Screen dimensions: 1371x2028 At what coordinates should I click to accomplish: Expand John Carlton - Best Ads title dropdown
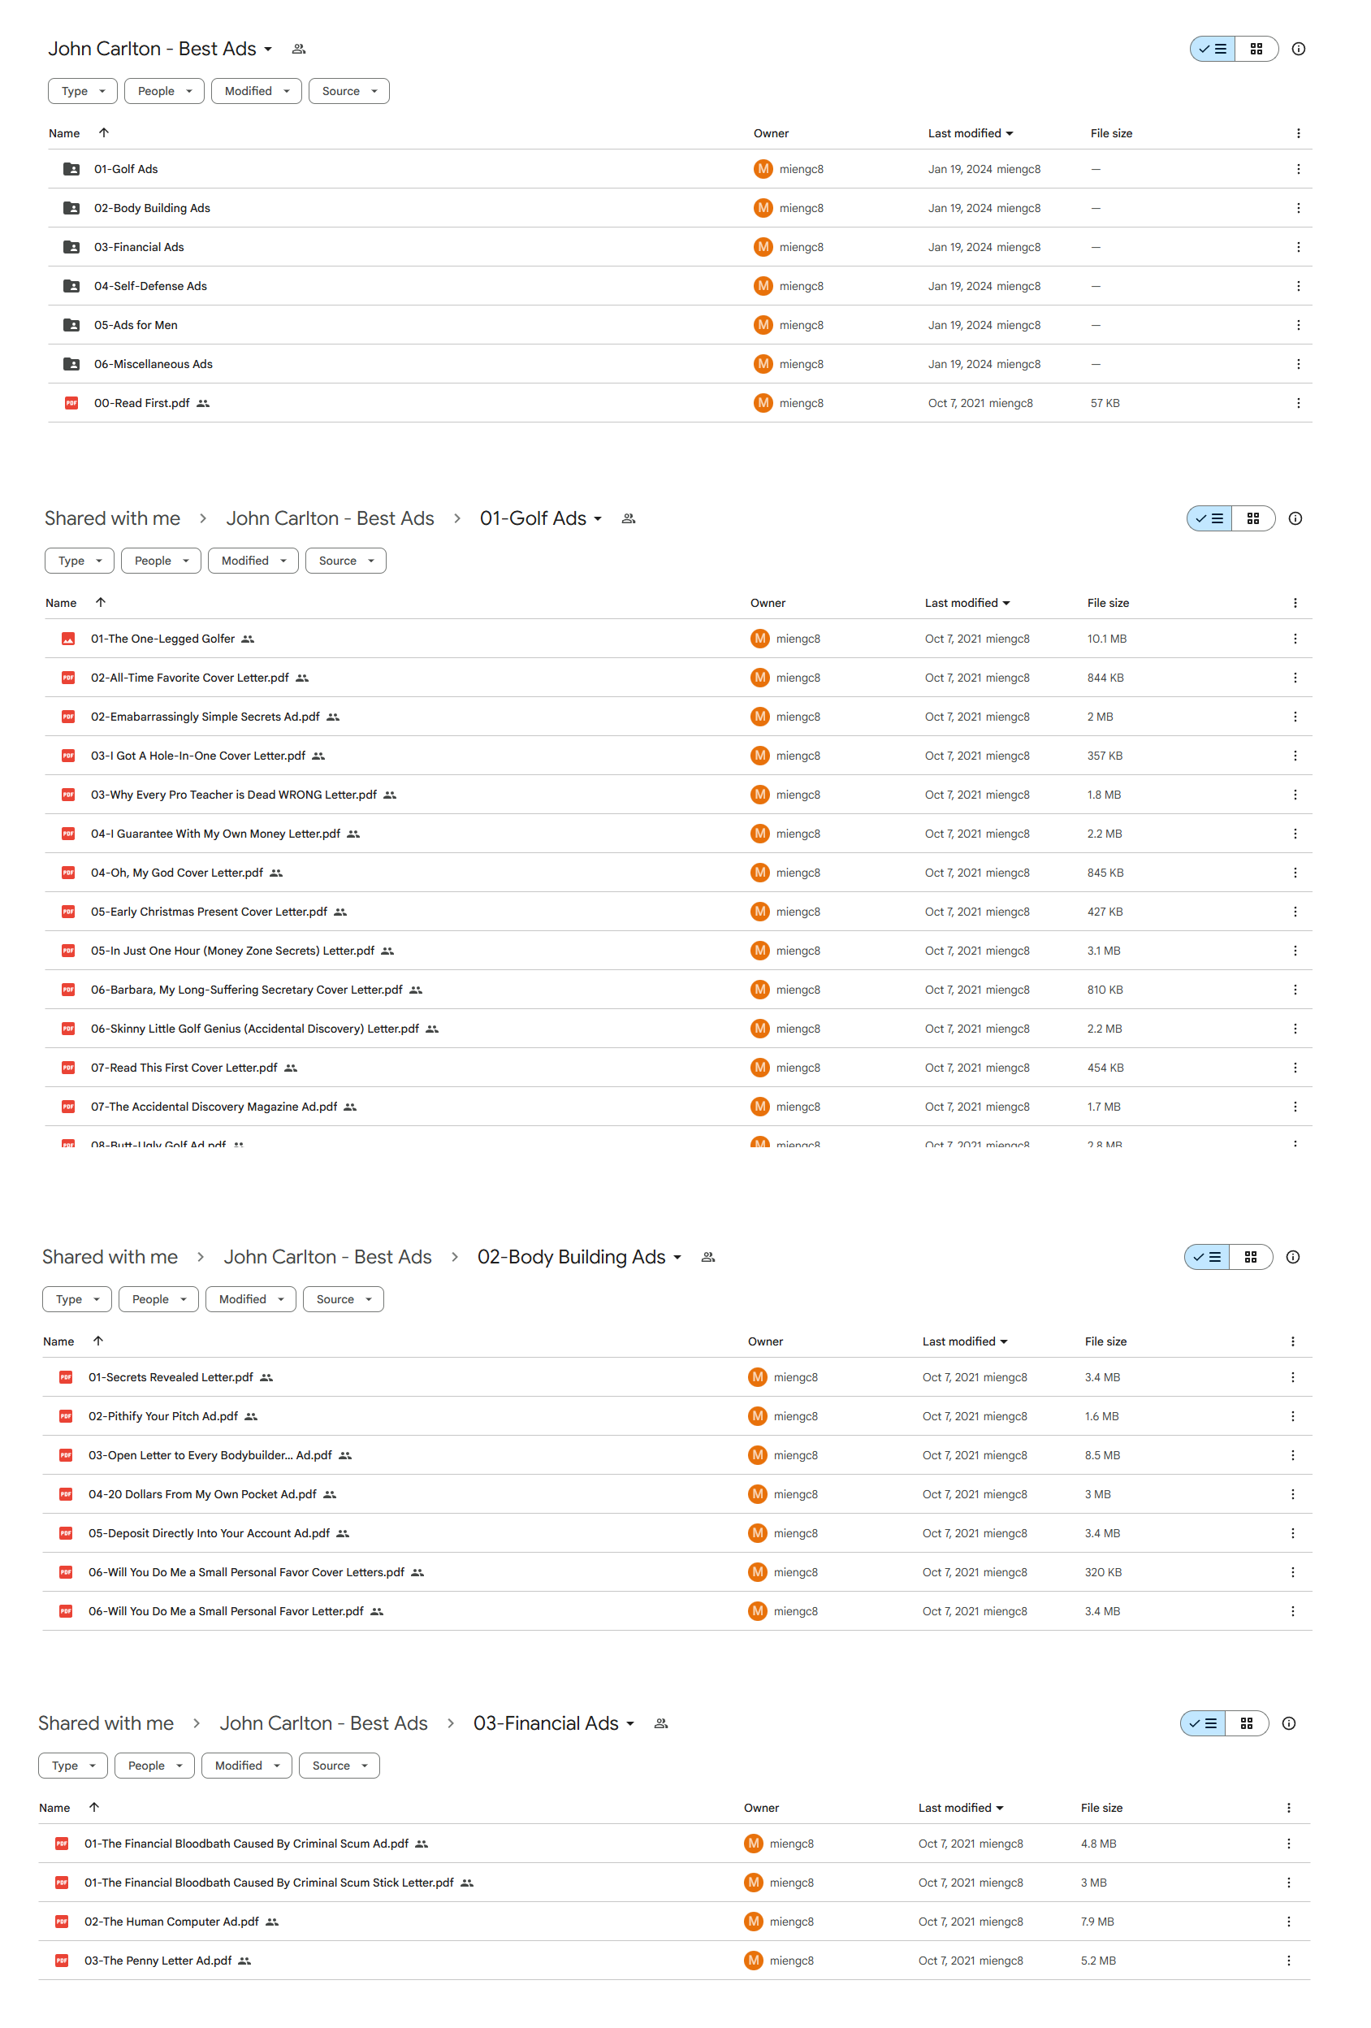[268, 49]
